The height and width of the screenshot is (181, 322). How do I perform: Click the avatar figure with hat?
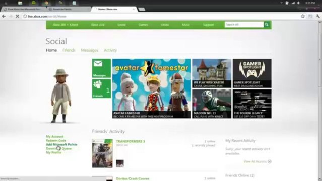(x=61, y=96)
